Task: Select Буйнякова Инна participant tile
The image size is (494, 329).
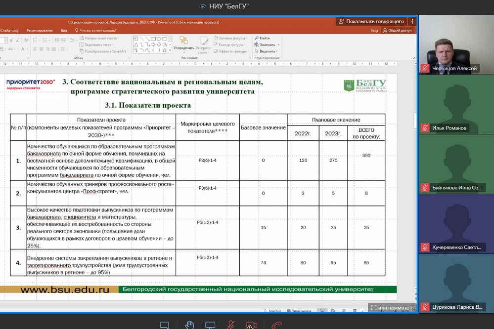Action: point(456,164)
